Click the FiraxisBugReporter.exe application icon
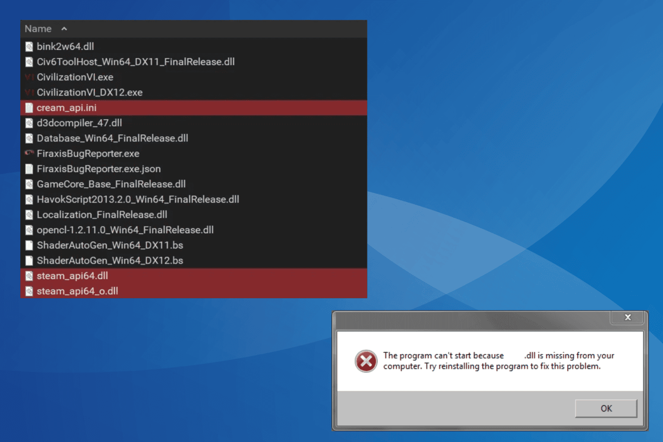663x442 pixels. click(x=29, y=153)
